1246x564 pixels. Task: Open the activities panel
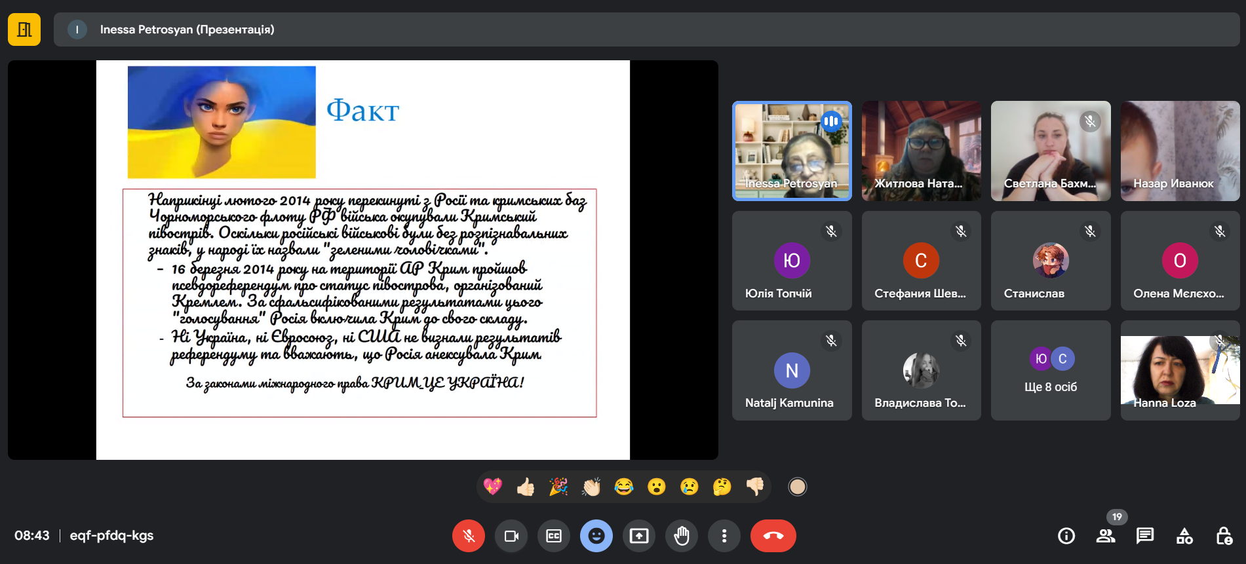pyautogui.click(x=1184, y=536)
